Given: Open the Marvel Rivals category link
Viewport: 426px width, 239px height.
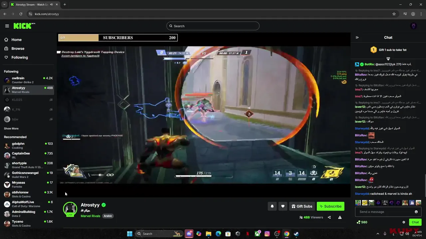Looking at the screenshot, I should click(x=91, y=216).
